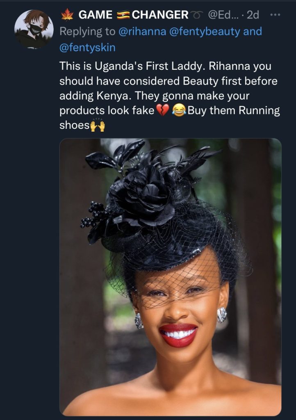Click the raised hands emoji after shoes
296x420 pixels.
tap(98, 125)
